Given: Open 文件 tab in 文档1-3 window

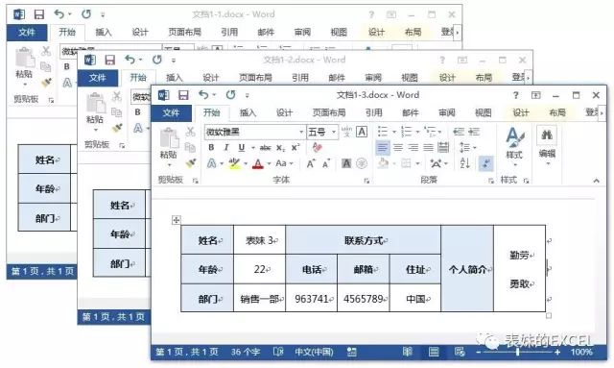Looking at the screenshot, I should [x=171, y=113].
